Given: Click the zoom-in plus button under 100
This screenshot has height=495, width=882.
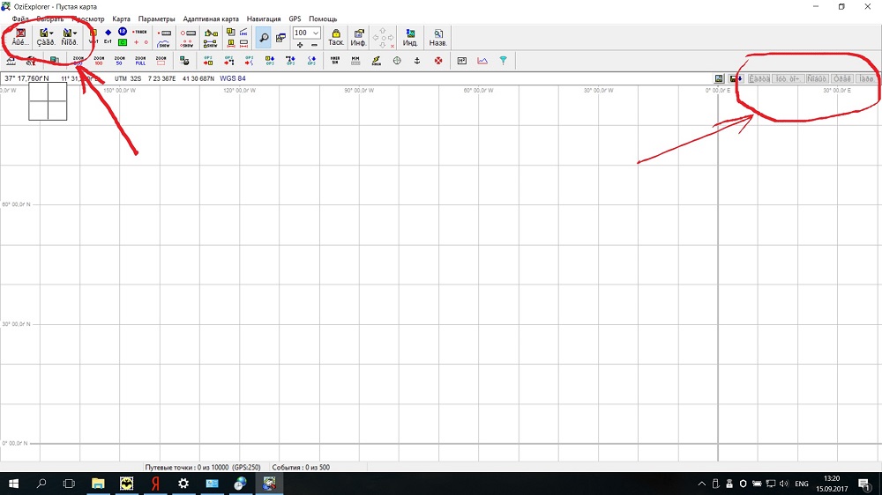Looking at the screenshot, I should [x=300, y=44].
